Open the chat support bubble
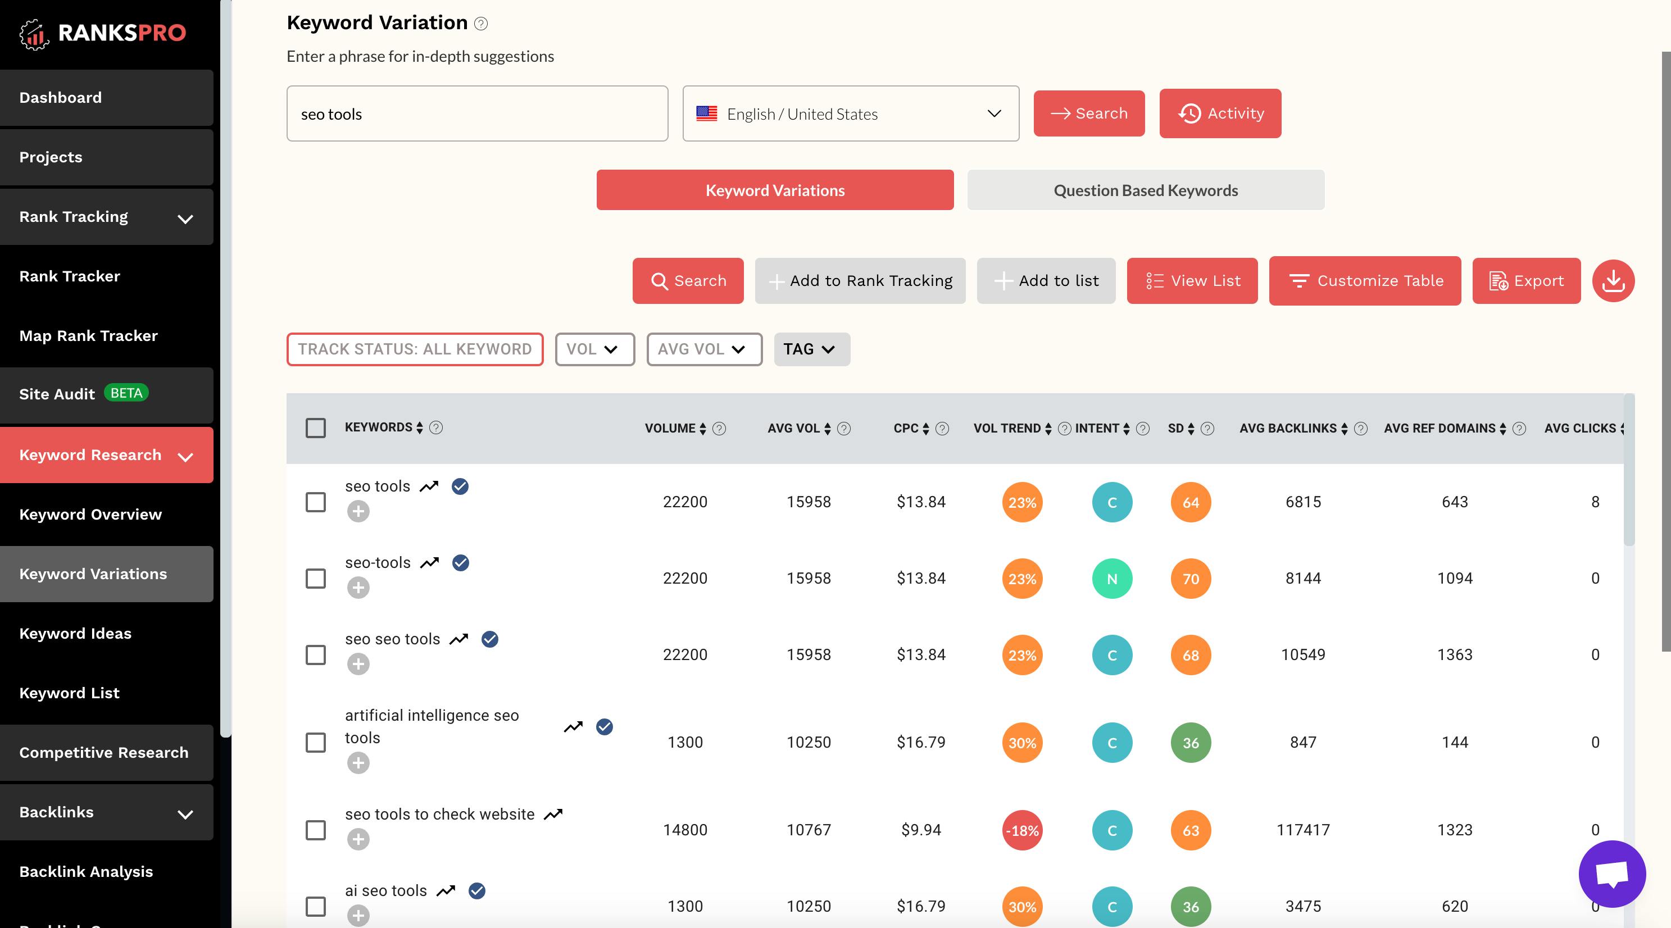1671x928 pixels. click(1612, 874)
